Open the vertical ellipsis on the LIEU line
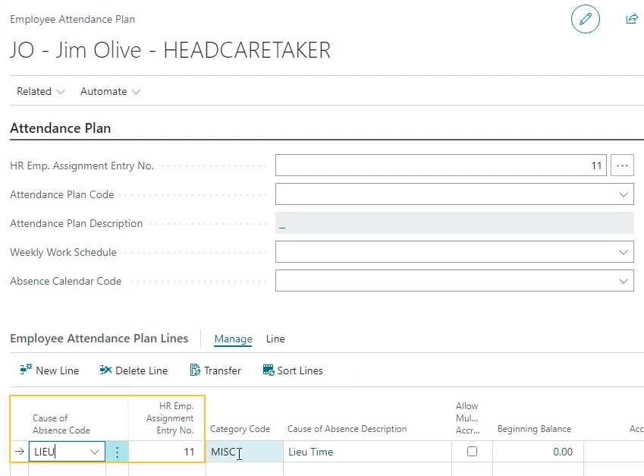This screenshot has width=644, height=476. [x=118, y=452]
